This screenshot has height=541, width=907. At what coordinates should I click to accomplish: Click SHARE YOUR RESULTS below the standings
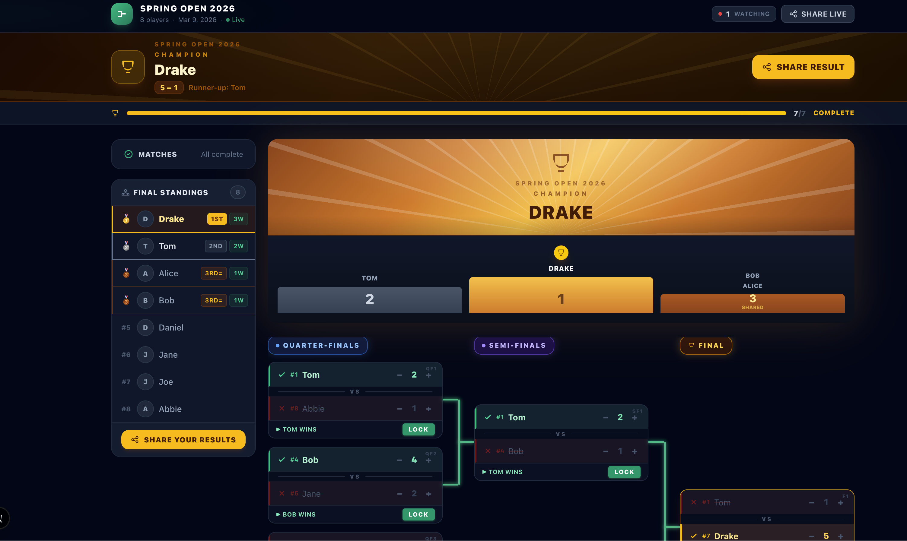(183, 440)
